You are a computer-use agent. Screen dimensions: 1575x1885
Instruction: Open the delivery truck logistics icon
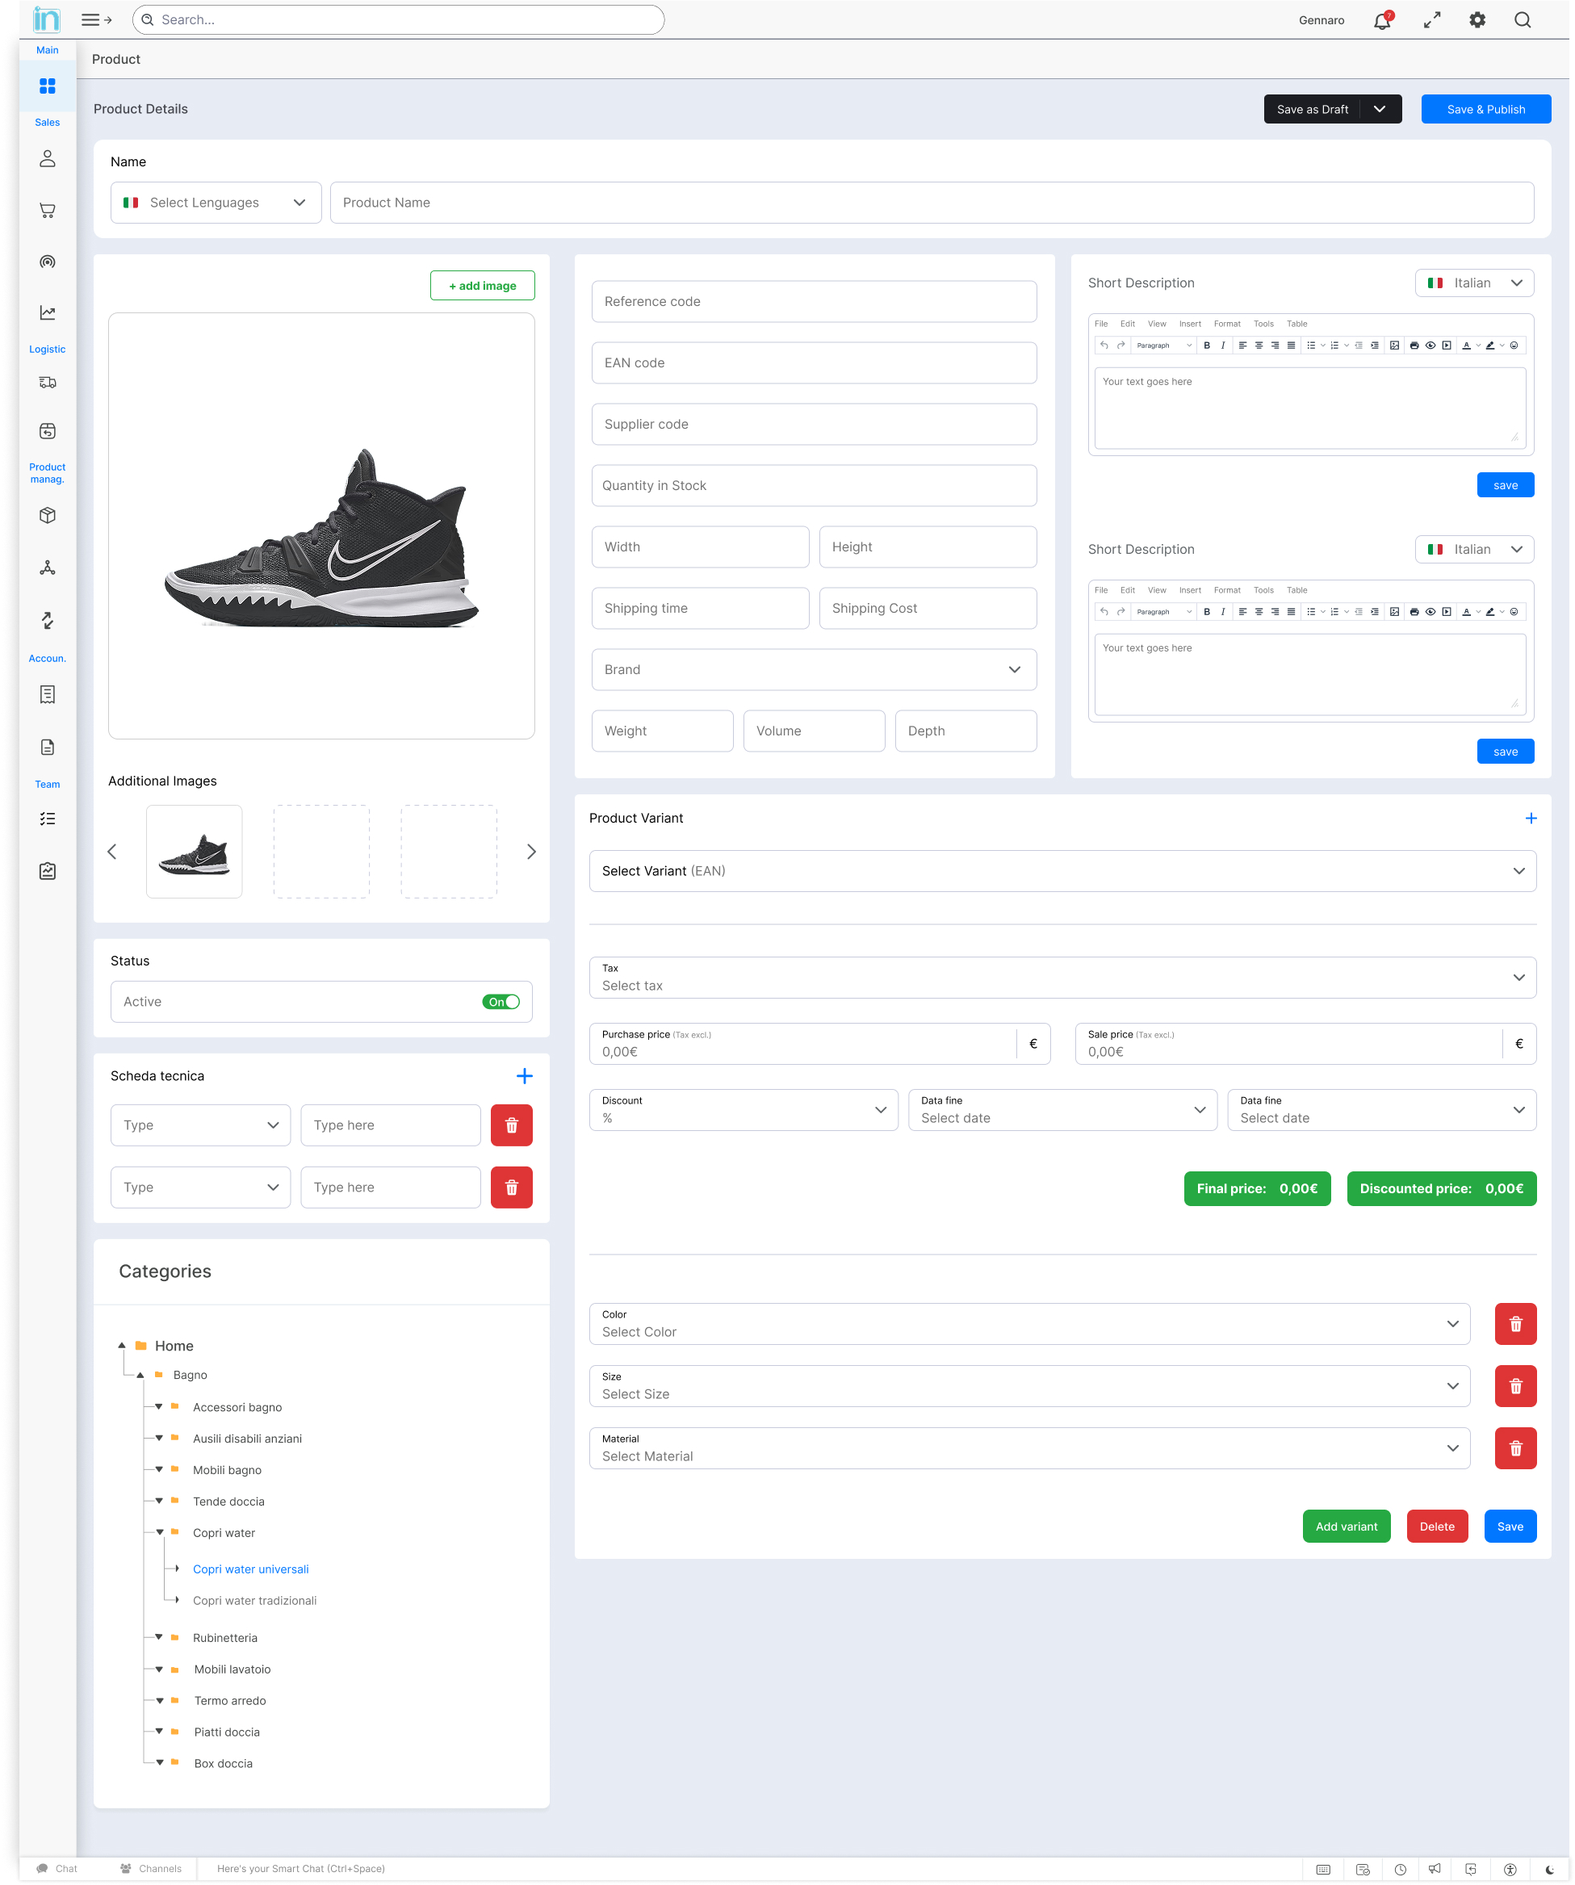(48, 383)
